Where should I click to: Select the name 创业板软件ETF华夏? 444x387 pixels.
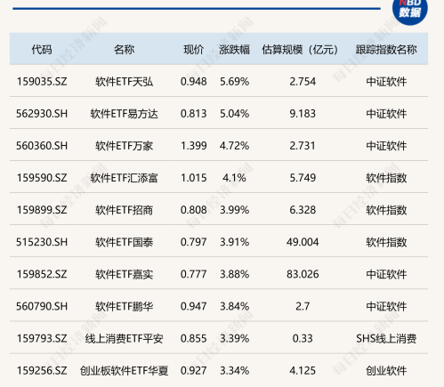tap(124, 370)
